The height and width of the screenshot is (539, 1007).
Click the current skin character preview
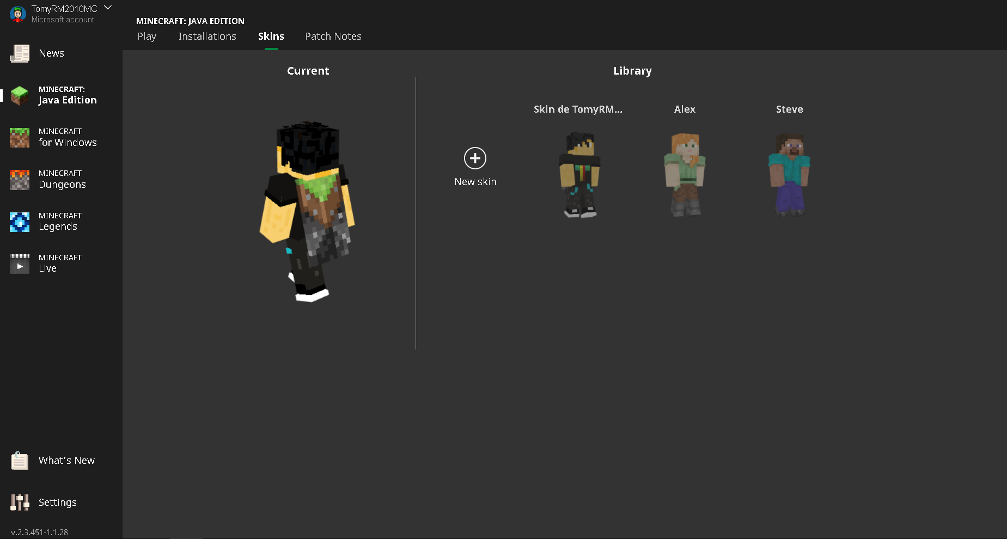(308, 211)
